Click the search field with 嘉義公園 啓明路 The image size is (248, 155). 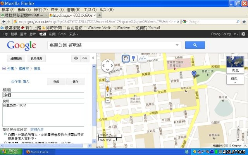[114, 45]
